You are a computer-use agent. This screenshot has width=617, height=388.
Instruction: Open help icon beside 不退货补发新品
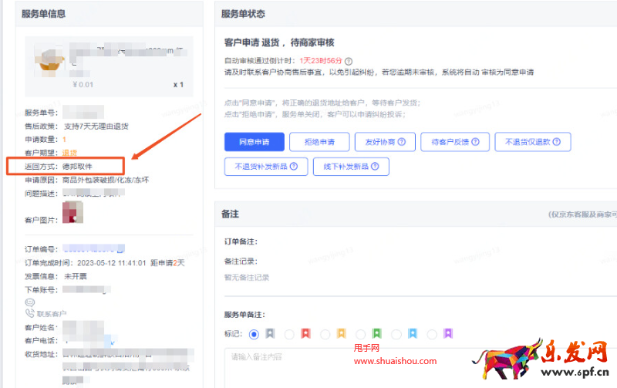294,167
